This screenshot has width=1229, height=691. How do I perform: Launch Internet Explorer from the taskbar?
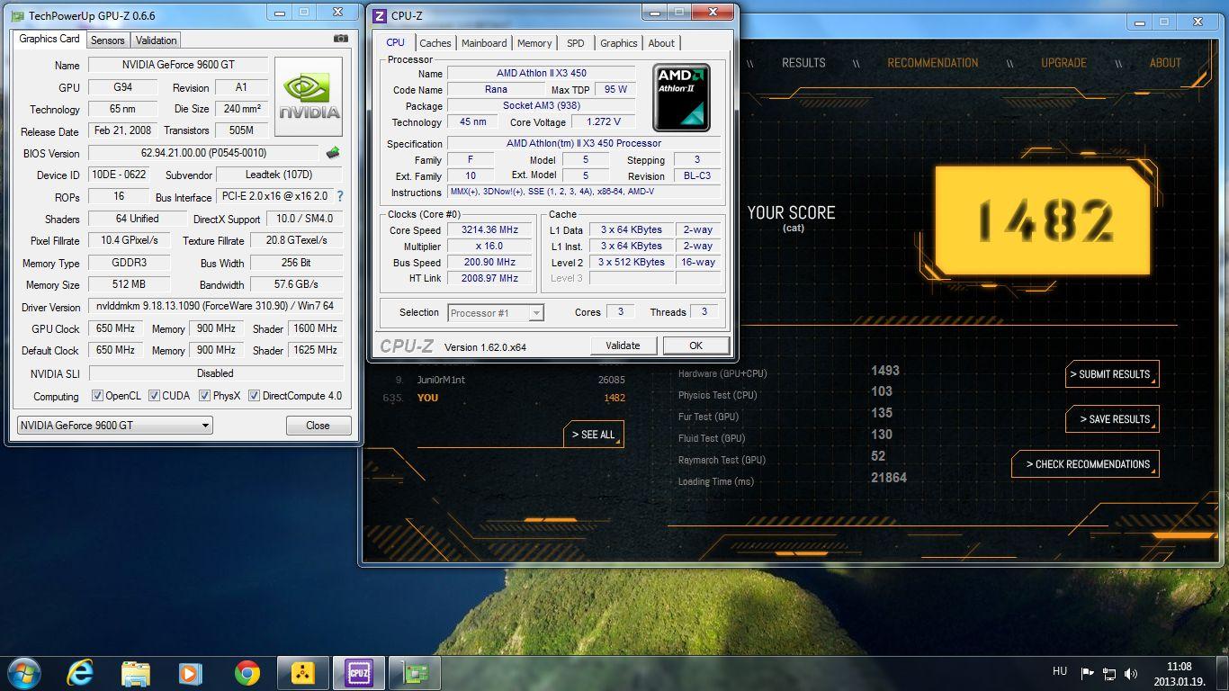[x=79, y=672]
